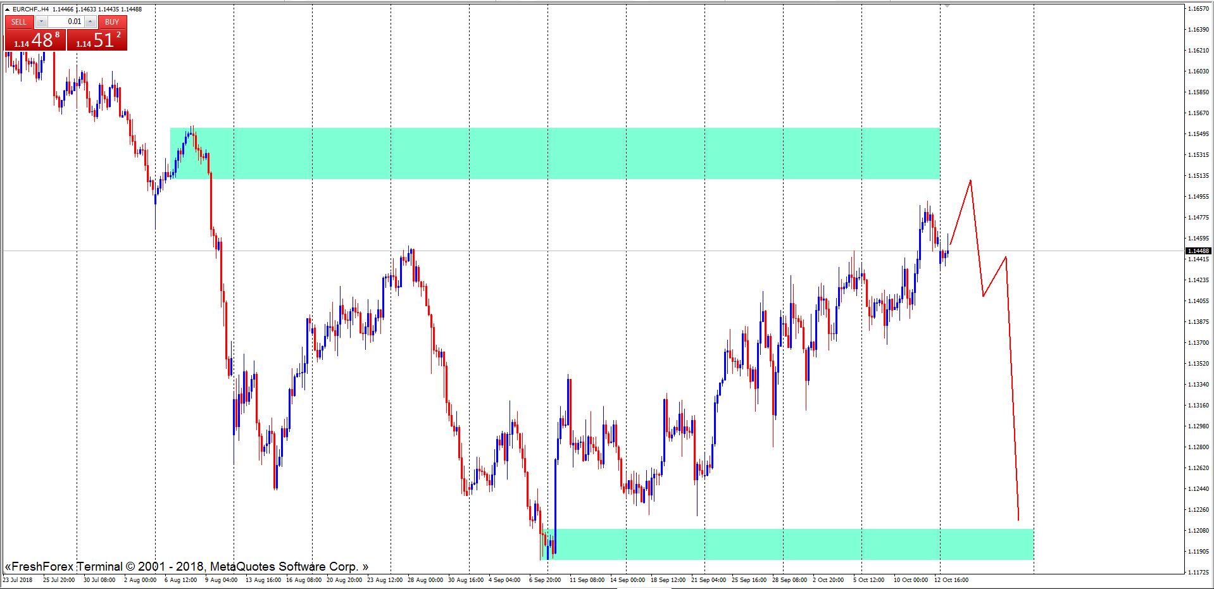Click the red BUY button
The width and height of the screenshot is (1214, 589).
(112, 22)
